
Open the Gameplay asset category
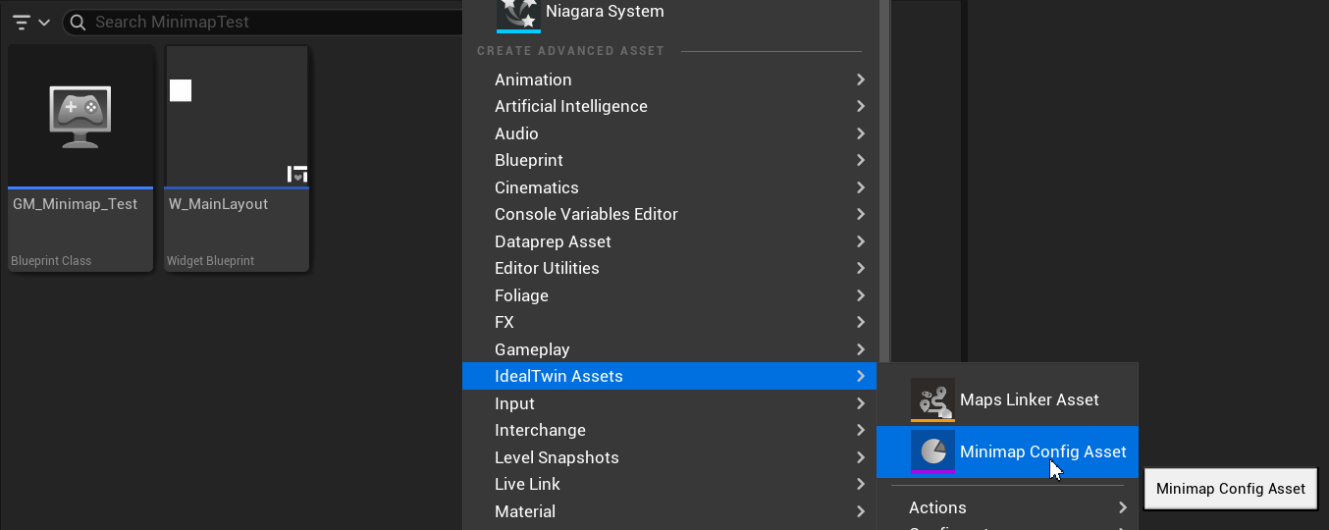pyautogui.click(x=532, y=349)
